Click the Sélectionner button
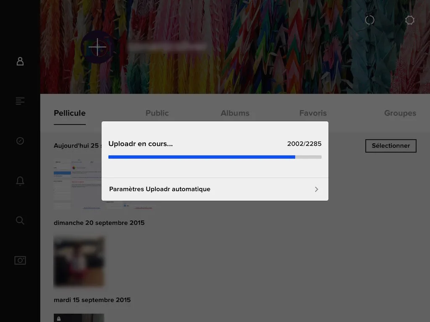The height and width of the screenshot is (322, 430). tap(391, 145)
